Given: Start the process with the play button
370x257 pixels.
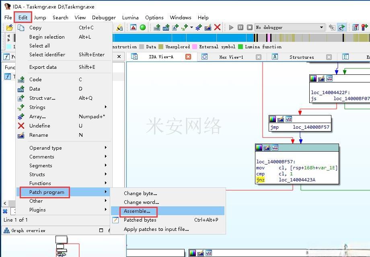Looking at the screenshot, I should click(231, 27).
